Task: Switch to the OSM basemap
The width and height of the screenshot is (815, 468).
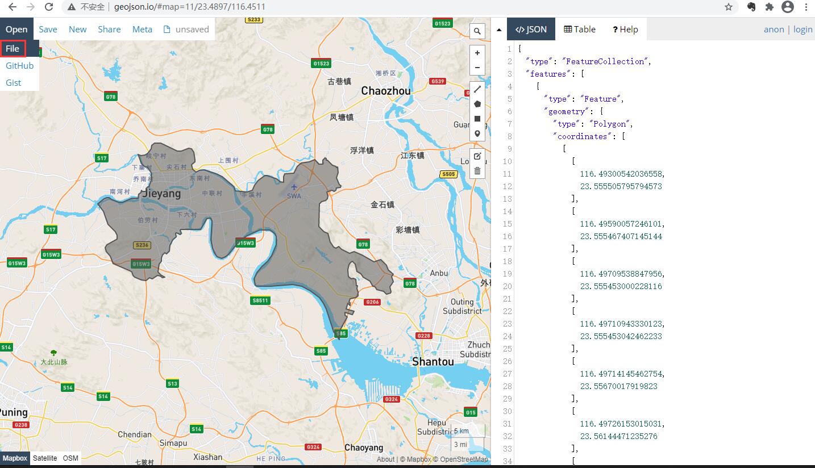Action: (70, 458)
